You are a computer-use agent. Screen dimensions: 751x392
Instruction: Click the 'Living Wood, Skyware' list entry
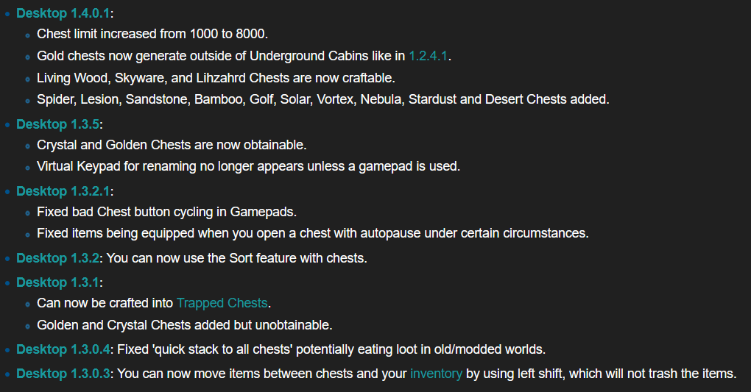[x=216, y=78]
